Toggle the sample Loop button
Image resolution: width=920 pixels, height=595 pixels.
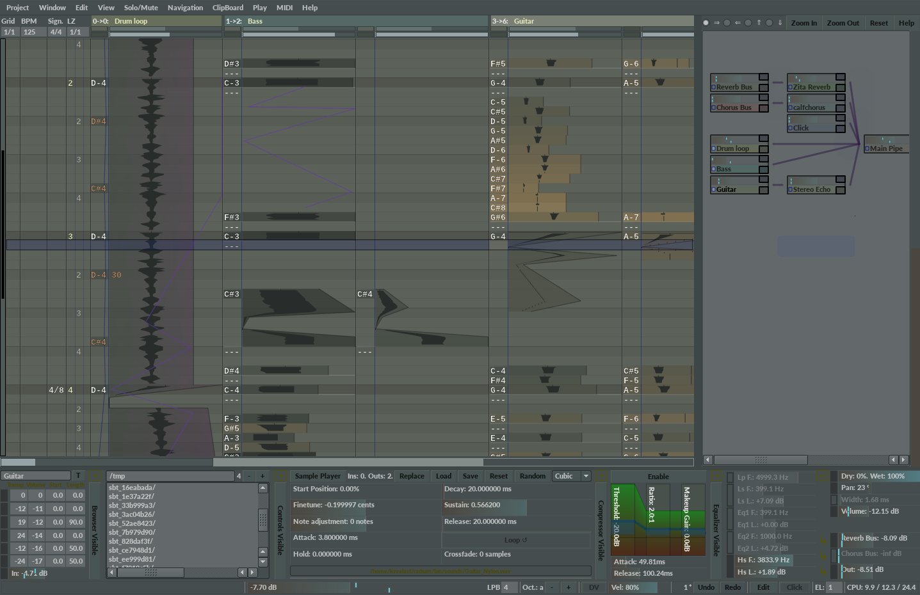516,540
